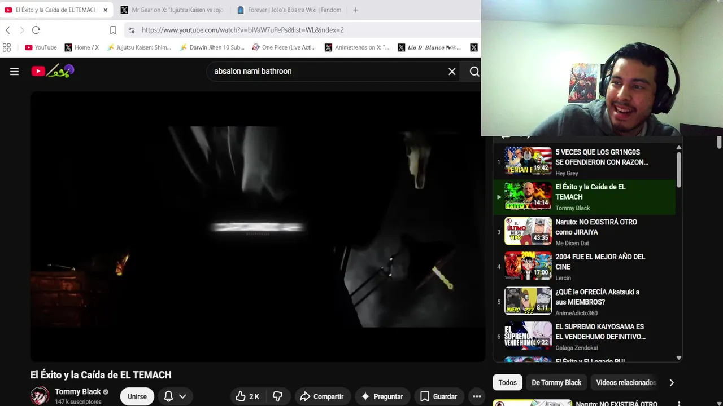The width and height of the screenshot is (723, 406).
Task: Toggle the notification bell for Tommy Black
Action: click(168, 396)
